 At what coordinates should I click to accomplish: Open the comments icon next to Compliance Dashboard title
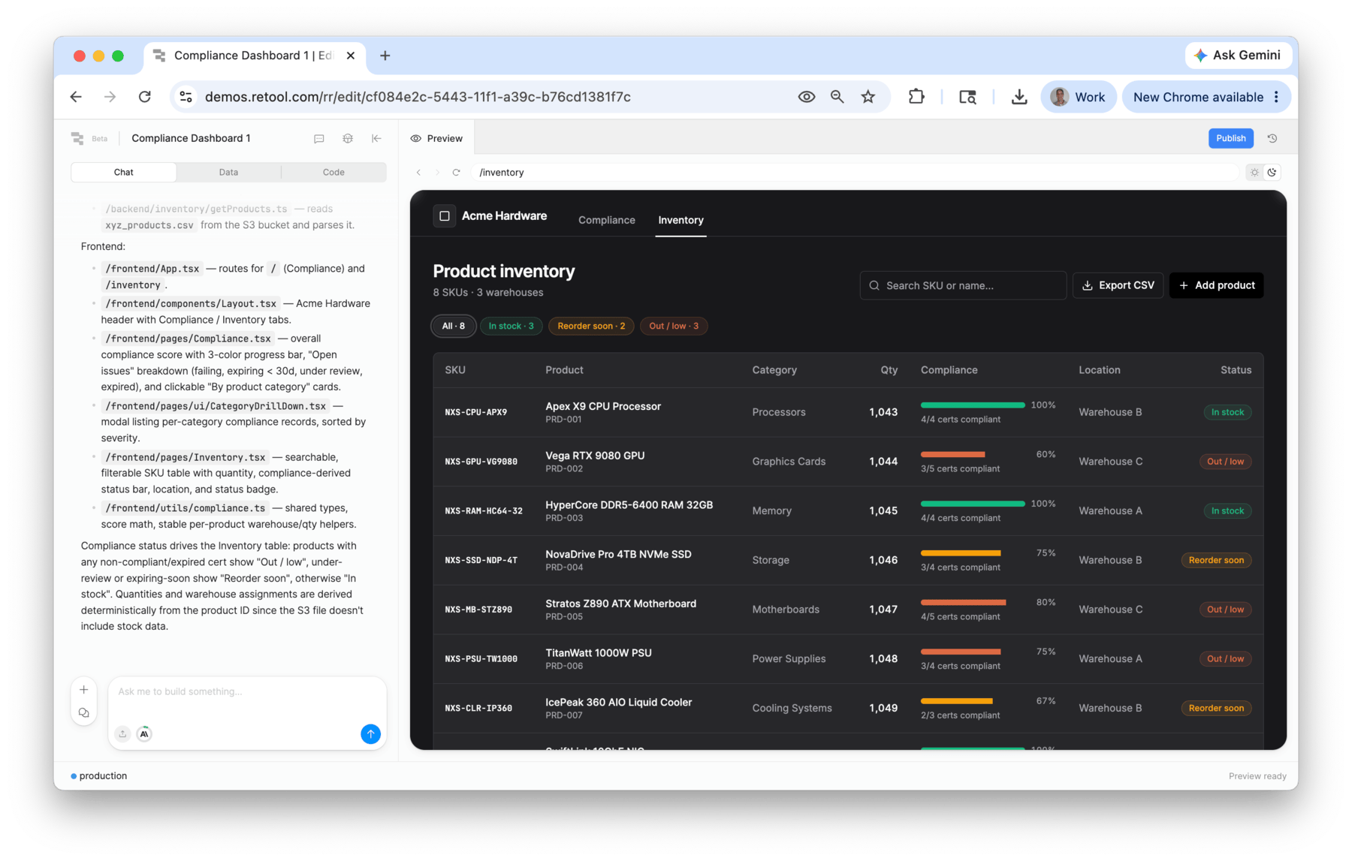click(x=319, y=138)
